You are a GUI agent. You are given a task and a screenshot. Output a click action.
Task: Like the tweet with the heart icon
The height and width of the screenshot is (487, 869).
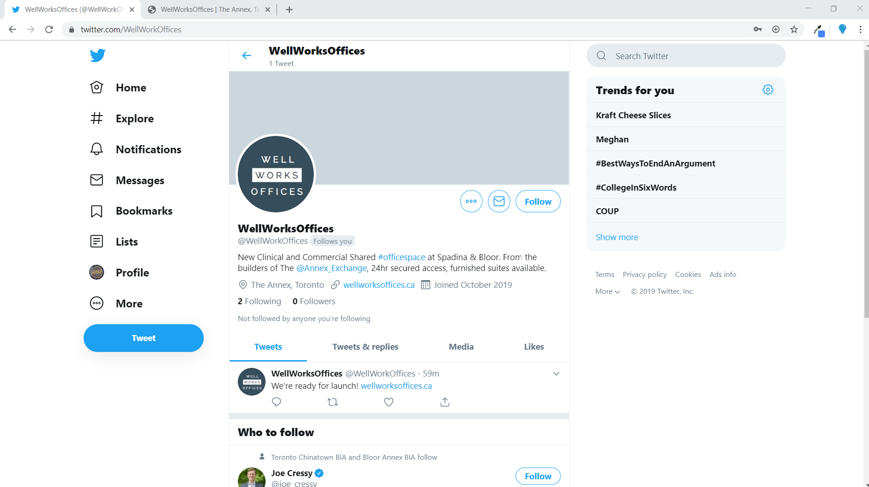388,402
